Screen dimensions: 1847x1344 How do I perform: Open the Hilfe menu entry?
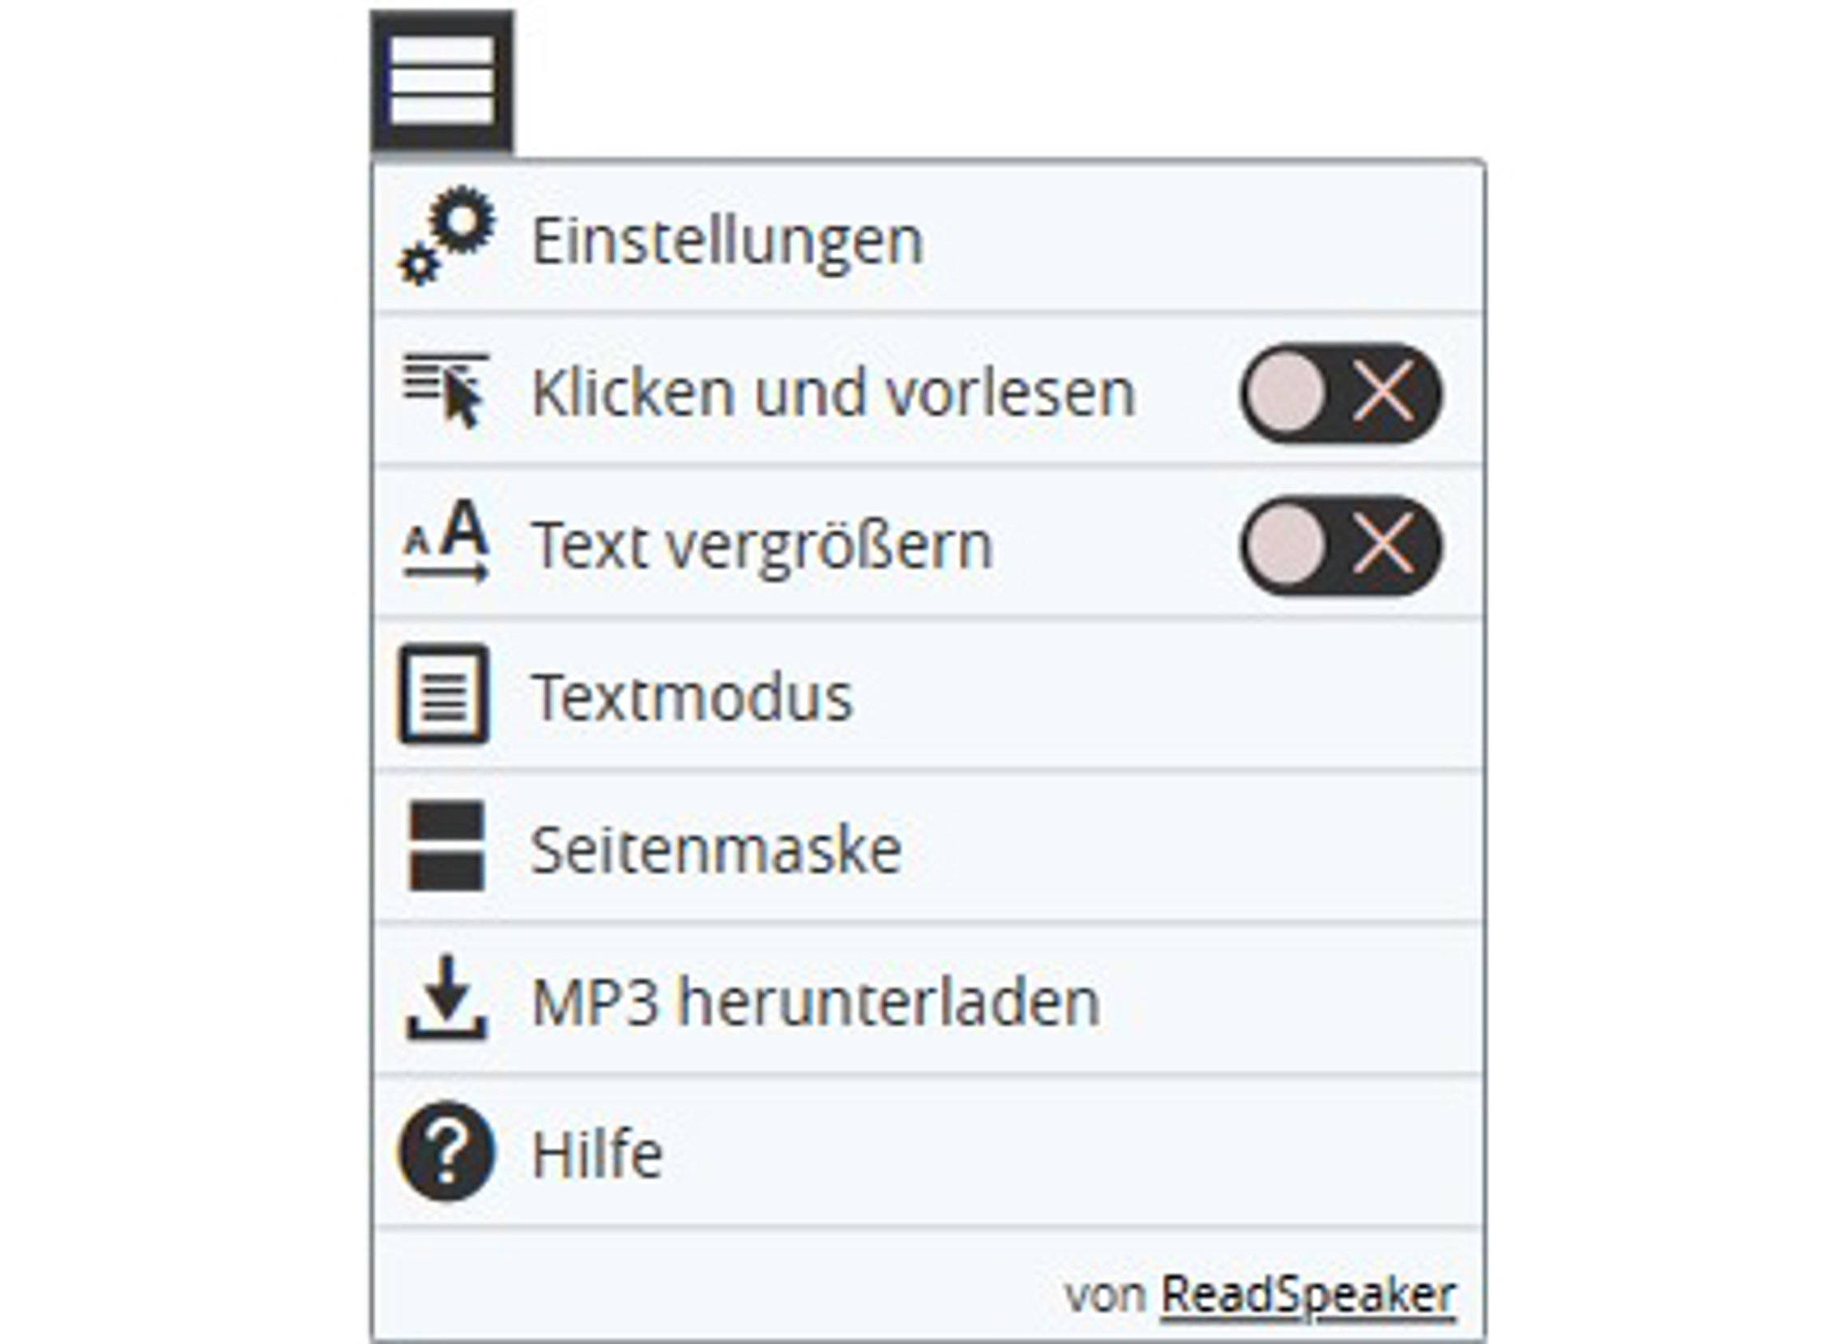pyautogui.click(x=597, y=1154)
